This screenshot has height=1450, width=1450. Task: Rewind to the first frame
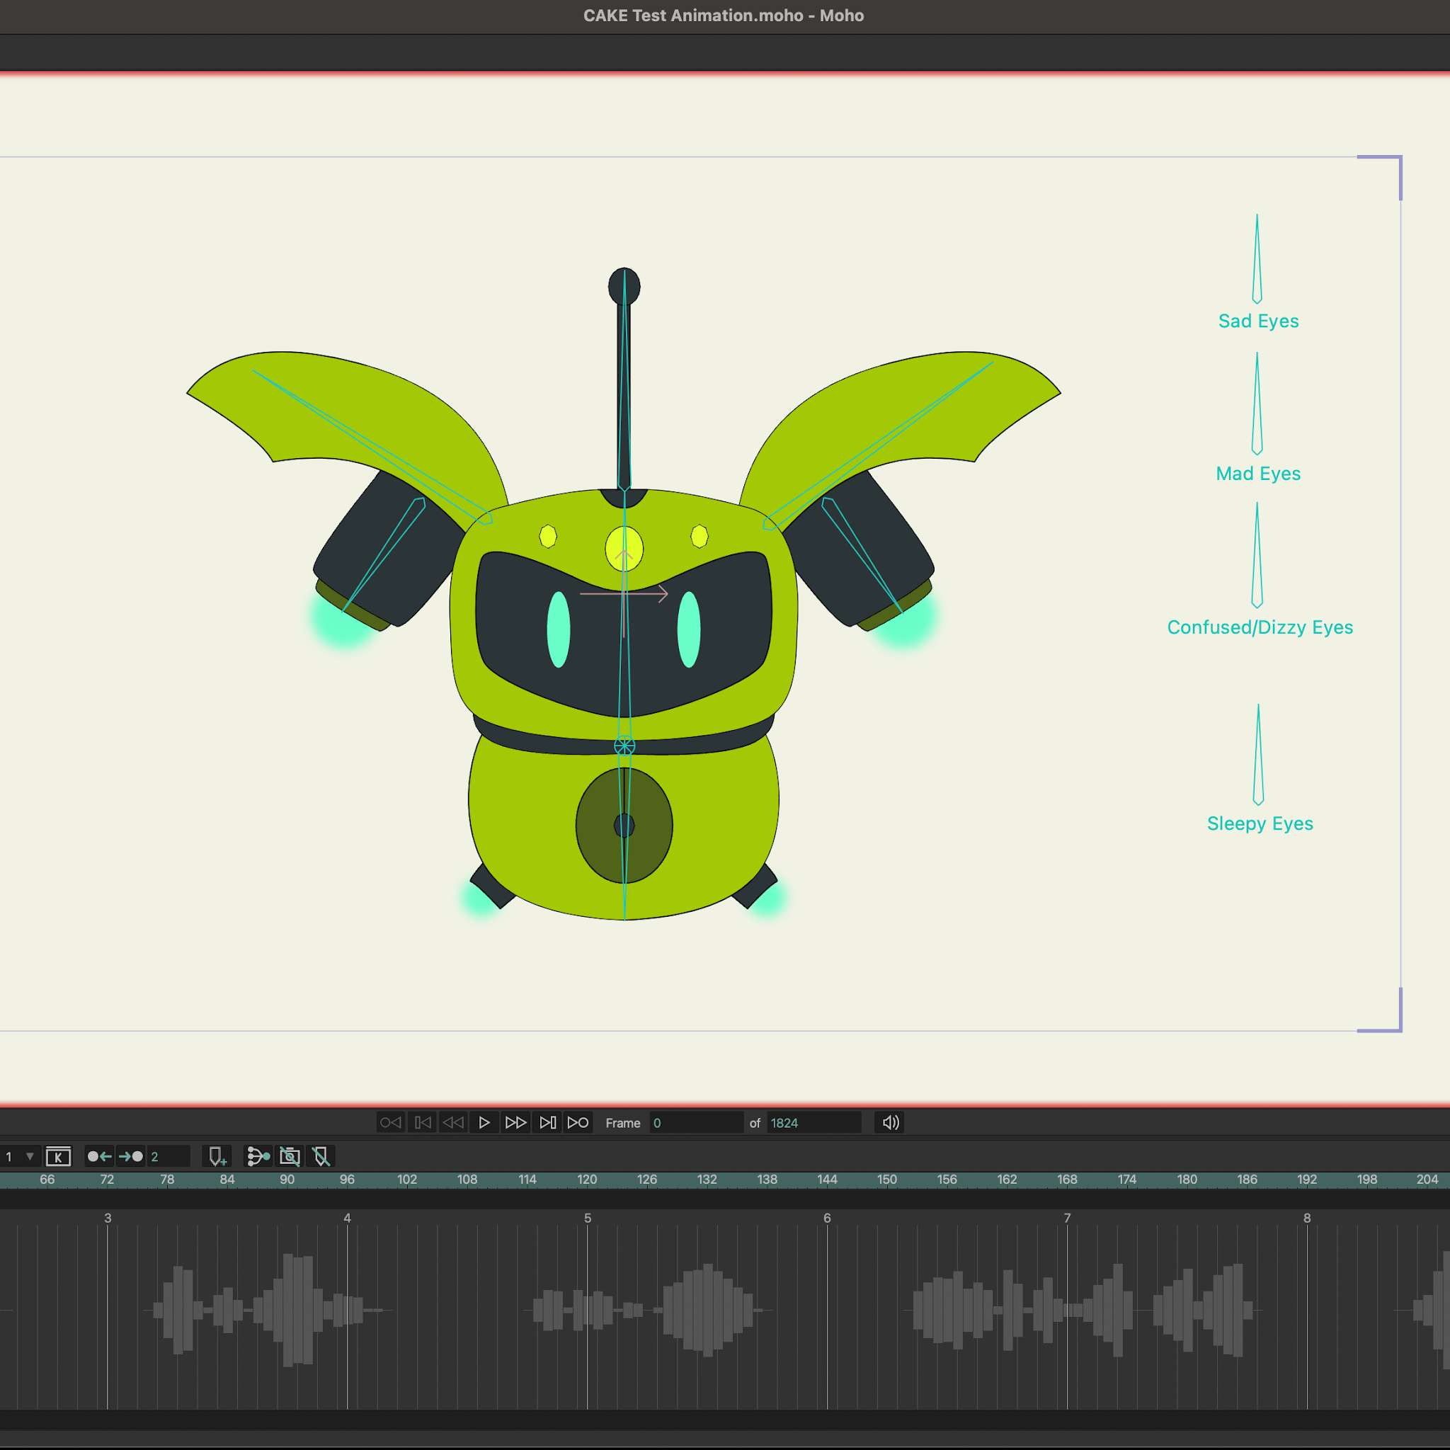(x=390, y=1123)
